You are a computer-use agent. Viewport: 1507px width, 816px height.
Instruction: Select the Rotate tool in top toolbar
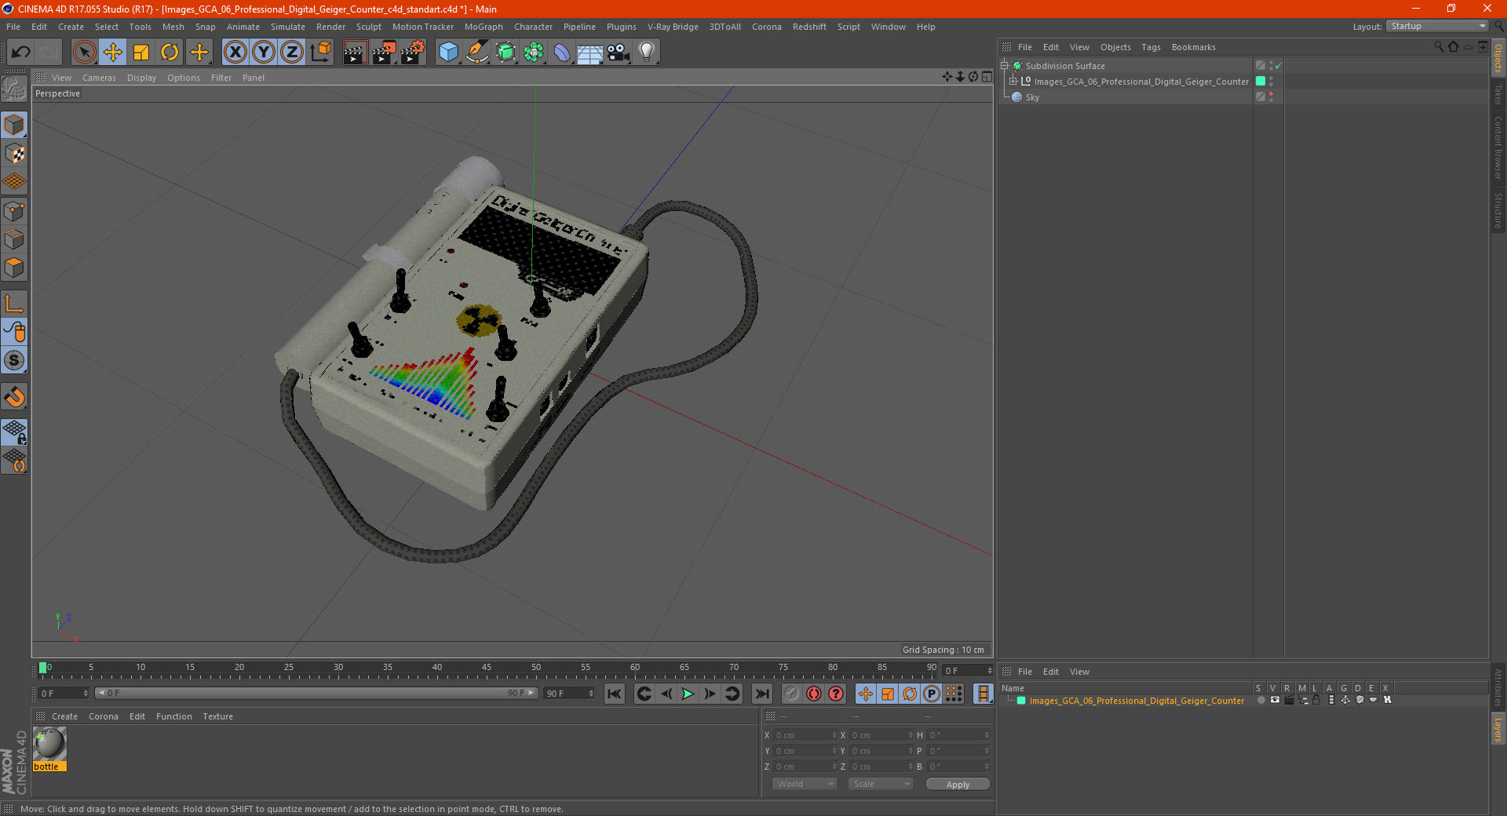coord(170,53)
